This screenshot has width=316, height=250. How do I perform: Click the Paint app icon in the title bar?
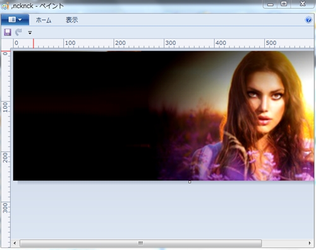click(4, 6)
